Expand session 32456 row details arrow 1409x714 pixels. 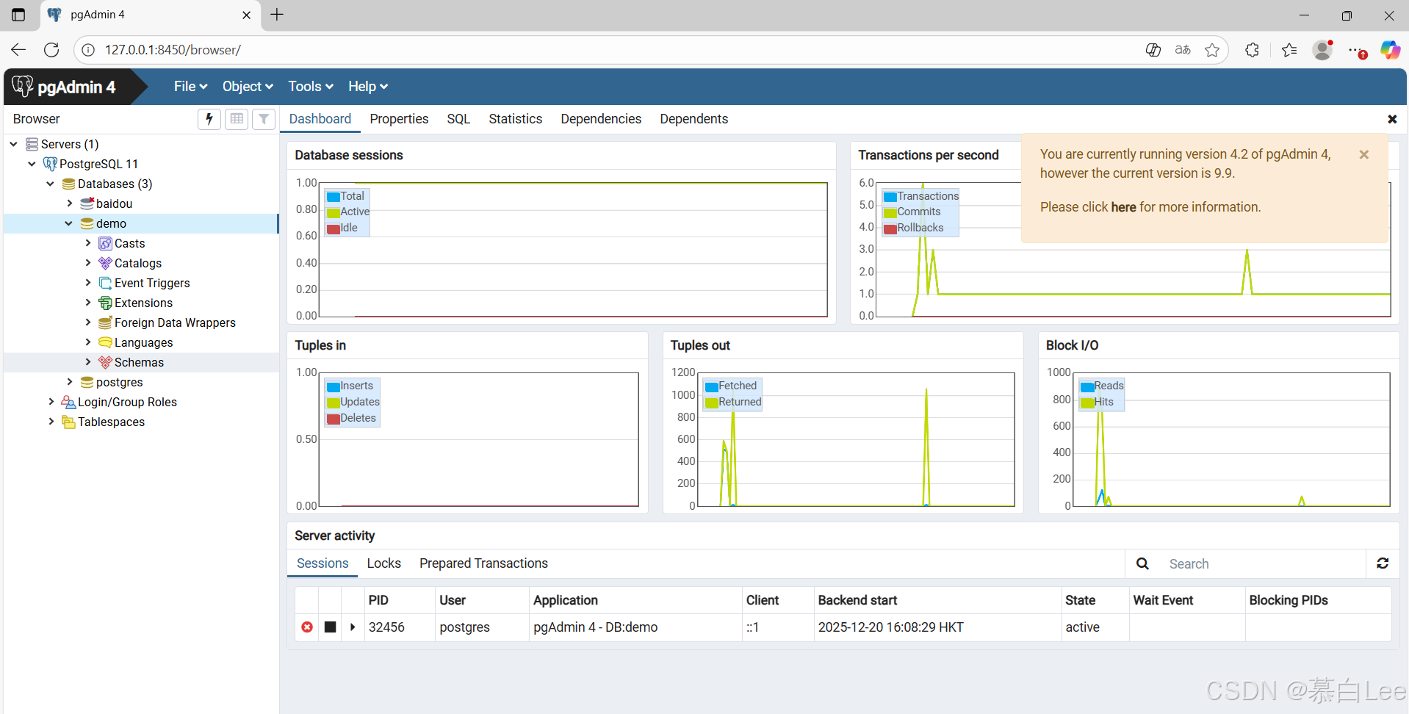point(353,627)
